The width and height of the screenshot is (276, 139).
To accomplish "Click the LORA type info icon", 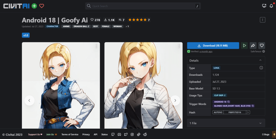I will [x=261, y=68].
